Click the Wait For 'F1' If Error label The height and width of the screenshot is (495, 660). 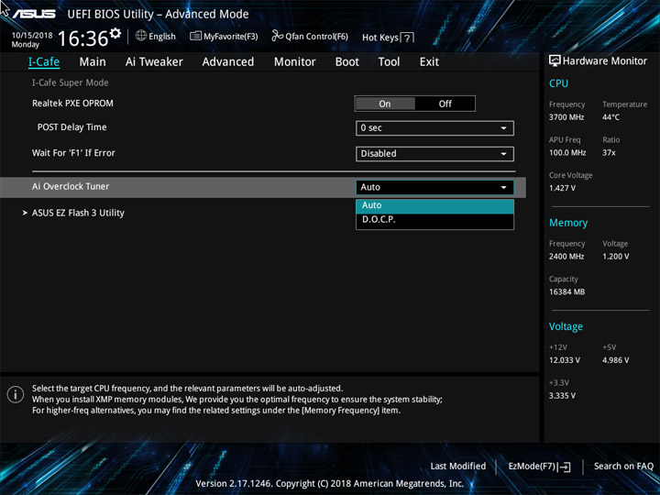tap(73, 153)
